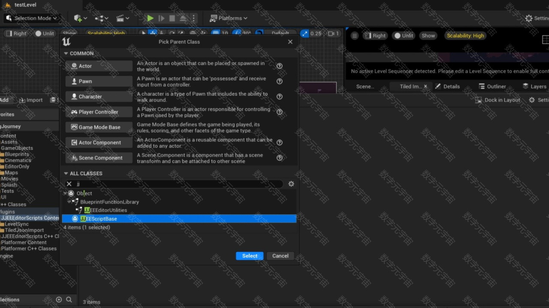Clear class search with X icon
The width and height of the screenshot is (549, 308).
[x=69, y=184]
